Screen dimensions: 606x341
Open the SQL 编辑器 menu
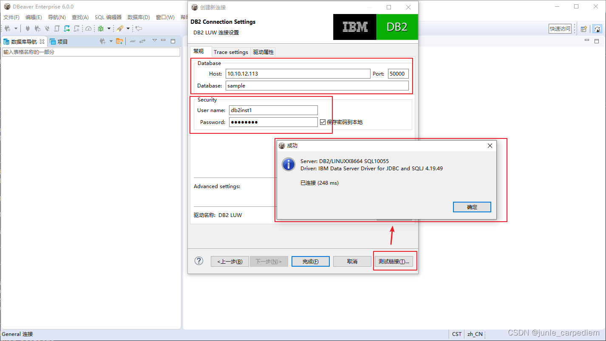108,17
